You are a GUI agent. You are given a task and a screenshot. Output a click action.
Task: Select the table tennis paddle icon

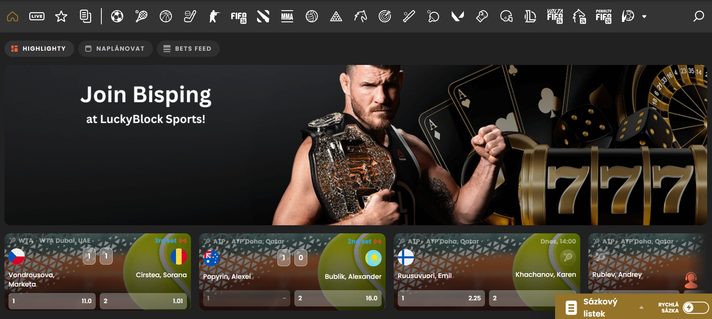(x=433, y=16)
